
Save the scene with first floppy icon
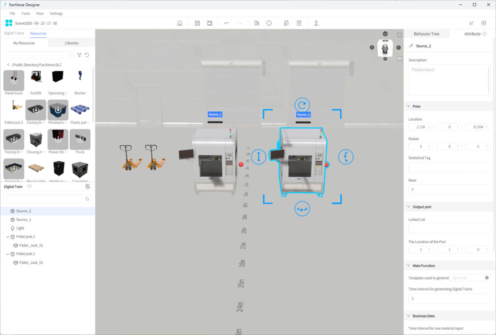pyautogui.click(x=198, y=23)
